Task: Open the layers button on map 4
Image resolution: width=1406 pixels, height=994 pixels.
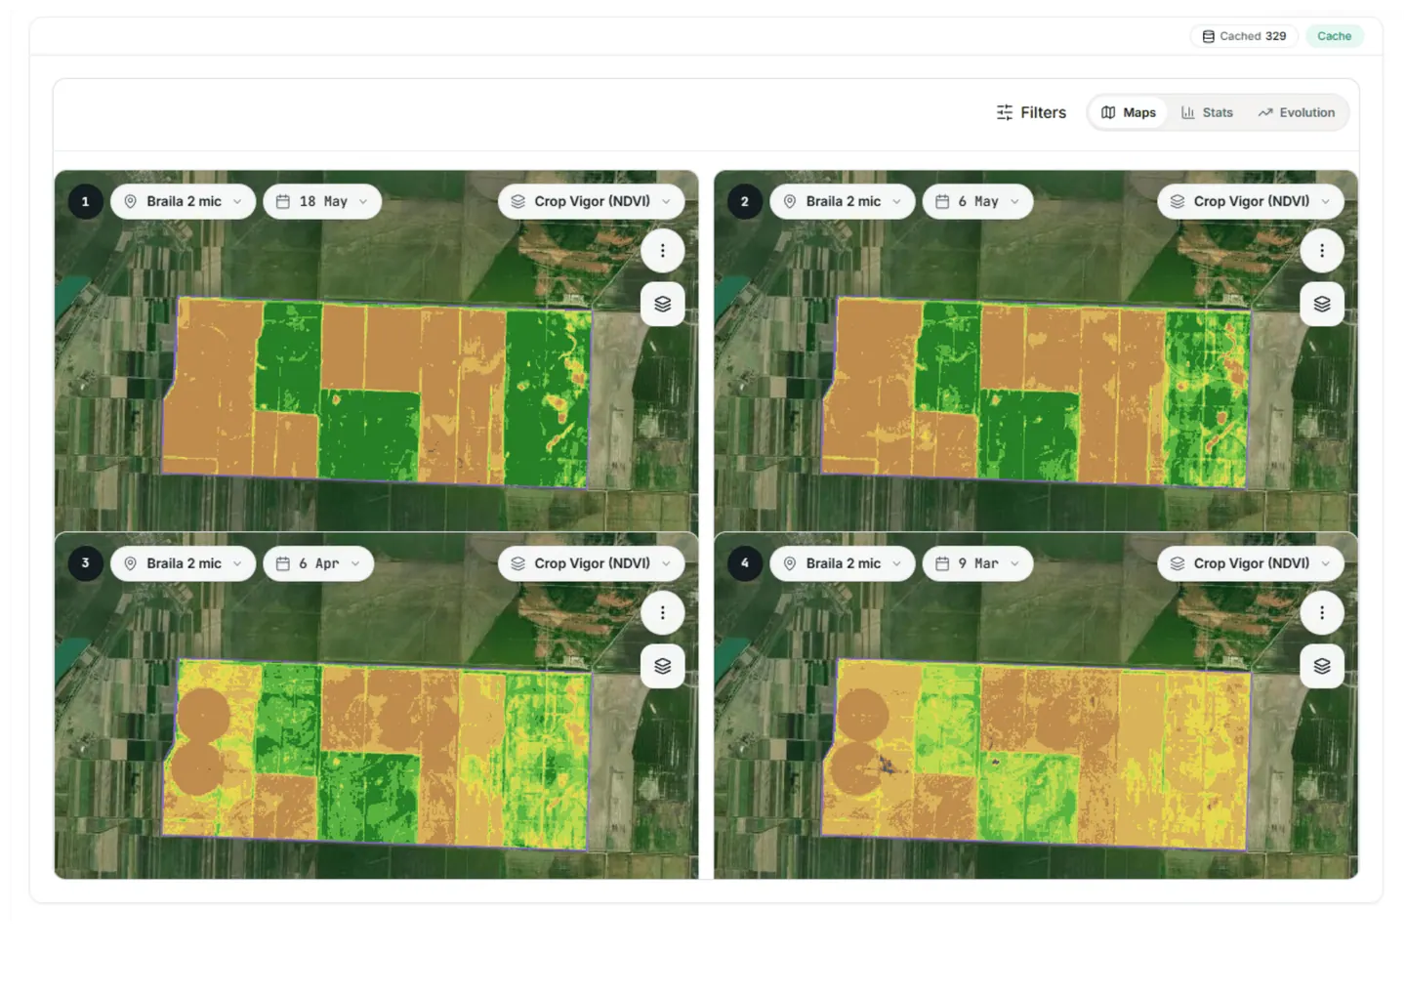Action: tap(1322, 666)
